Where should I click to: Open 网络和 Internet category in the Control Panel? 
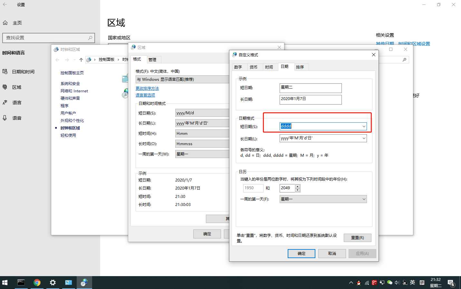(74, 91)
